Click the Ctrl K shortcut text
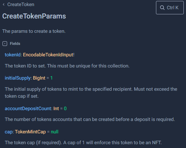 [x=173, y=8]
